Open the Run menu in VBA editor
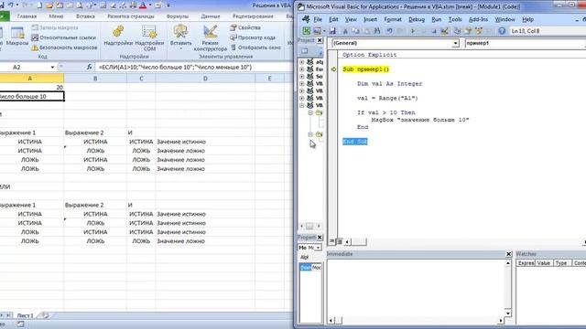Image resolution: width=586 pixels, height=329 pixels. click(x=436, y=19)
